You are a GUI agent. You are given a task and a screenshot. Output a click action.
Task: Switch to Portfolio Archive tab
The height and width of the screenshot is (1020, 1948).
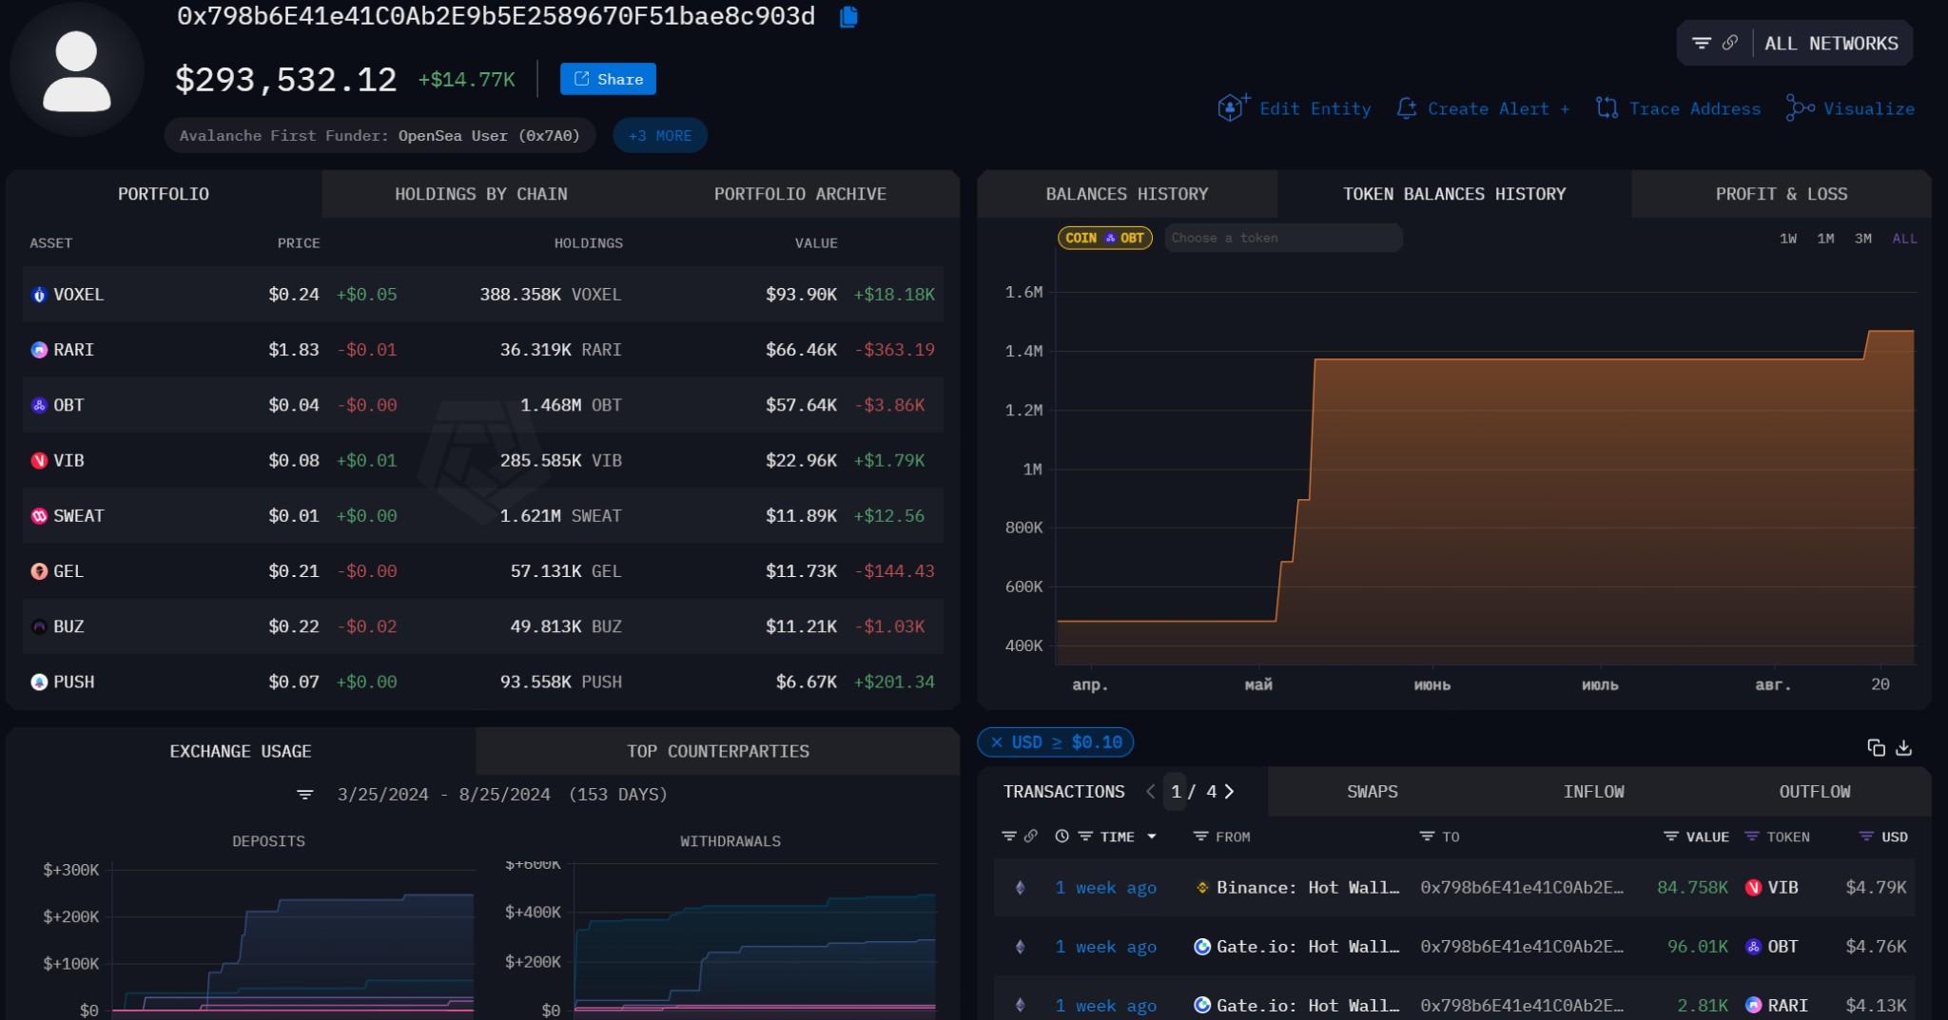800,194
